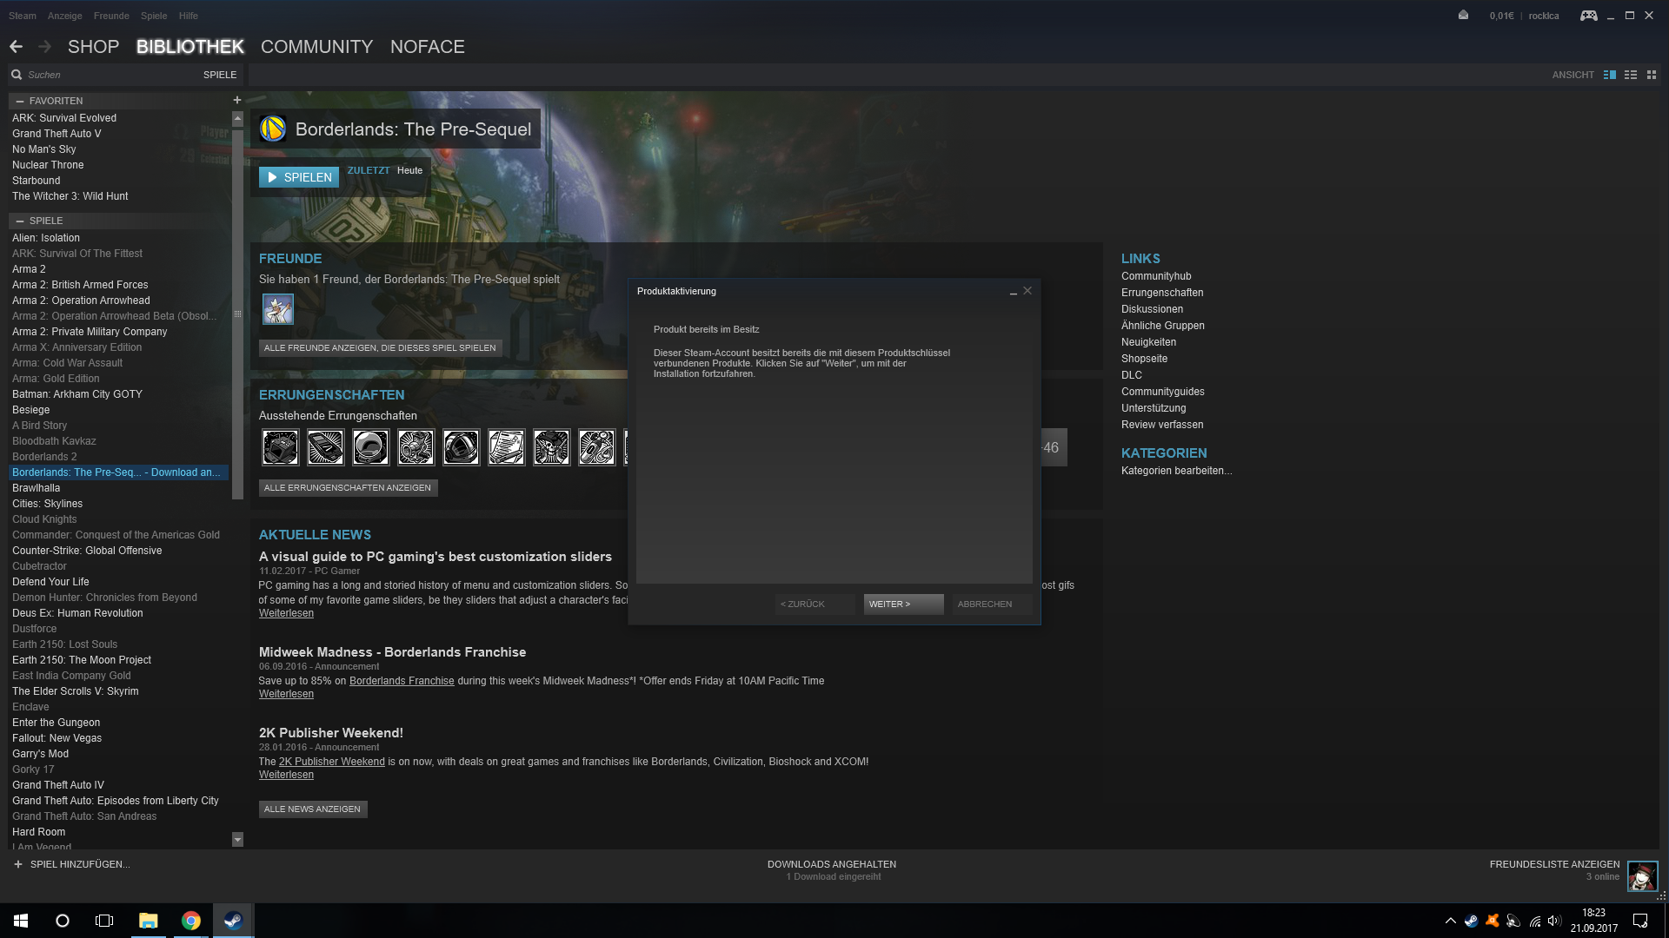1669x938 pixels.
Task: Click the Borderlands Pre-Sequel game logo icon
Action: point(273,129)
